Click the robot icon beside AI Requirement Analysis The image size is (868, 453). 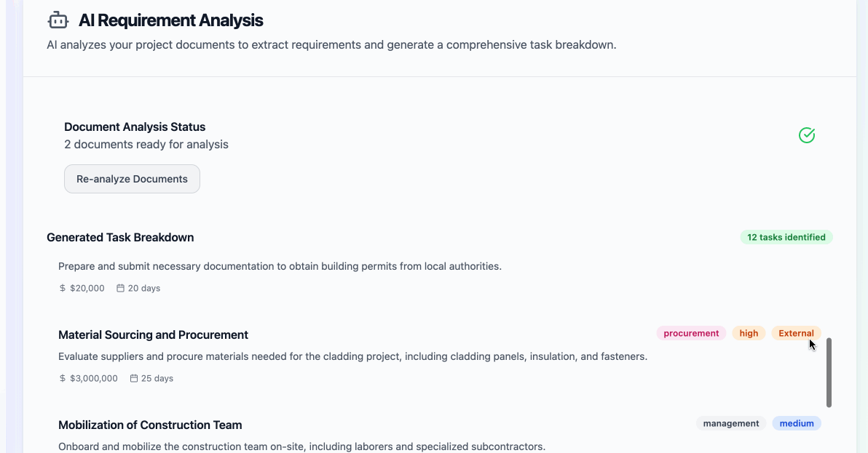click(x=58, y=20)
